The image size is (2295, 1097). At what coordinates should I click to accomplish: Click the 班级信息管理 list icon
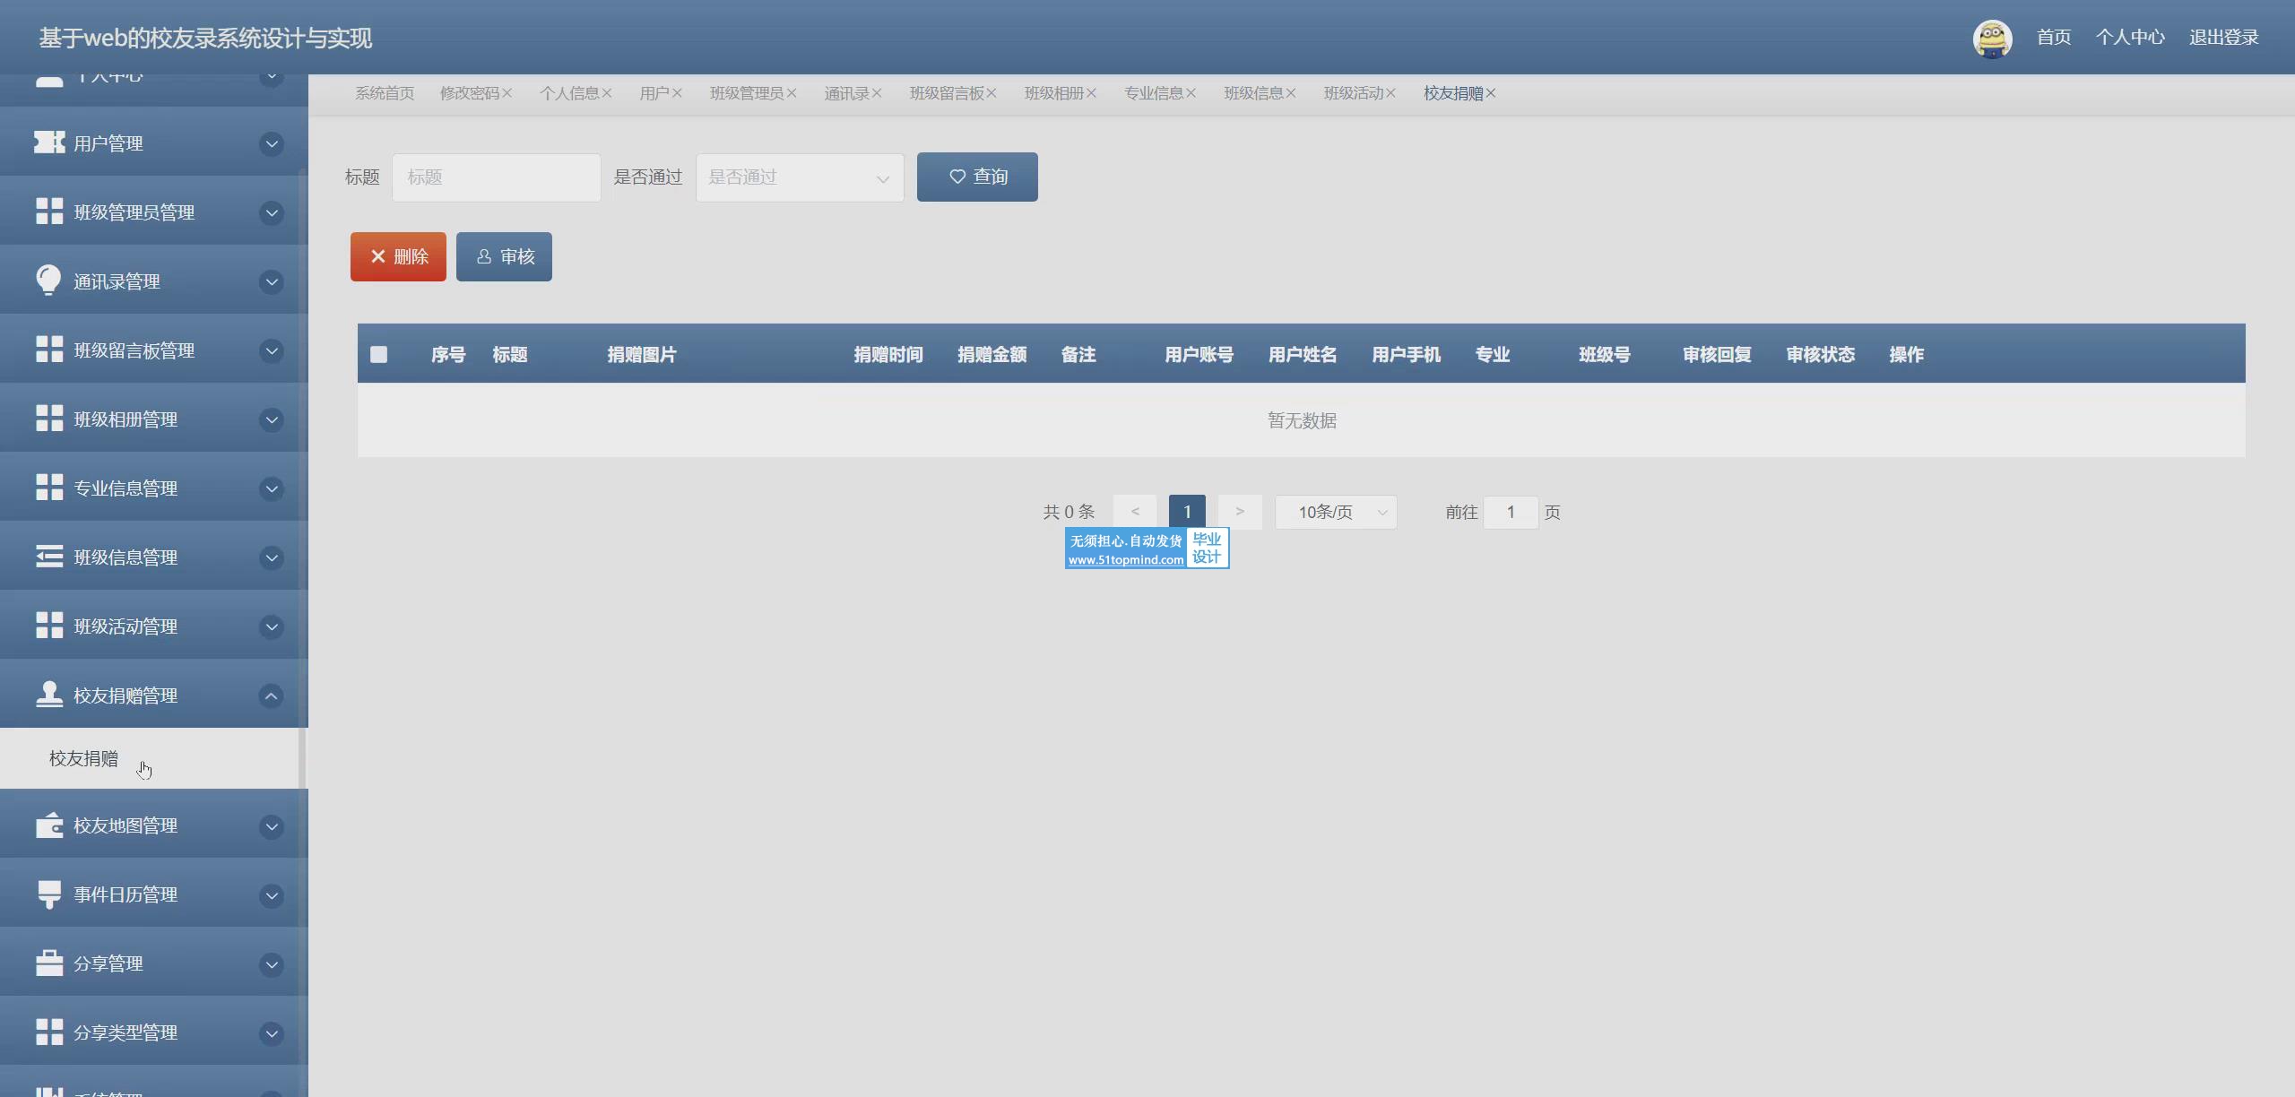[x=49, y=557]
